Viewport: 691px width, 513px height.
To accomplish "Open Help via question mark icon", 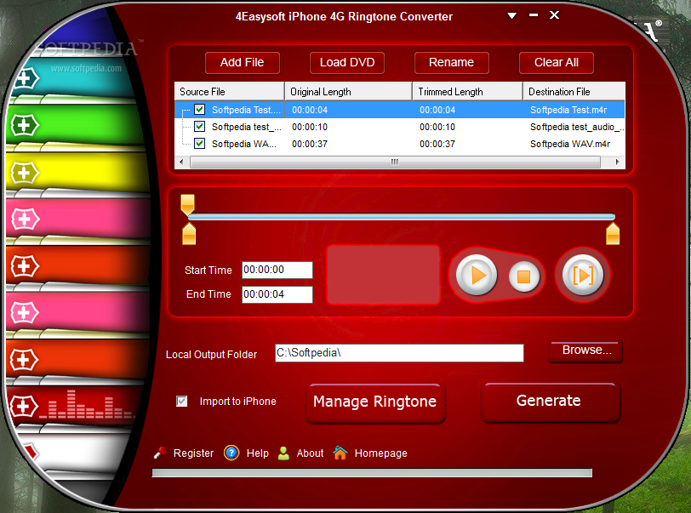I will click(231, 453).
